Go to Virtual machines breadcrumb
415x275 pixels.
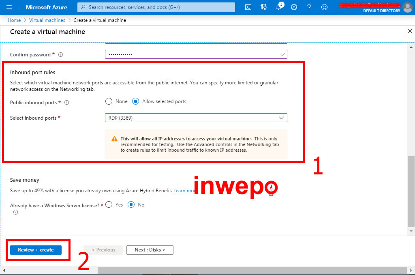coord(47,20)
